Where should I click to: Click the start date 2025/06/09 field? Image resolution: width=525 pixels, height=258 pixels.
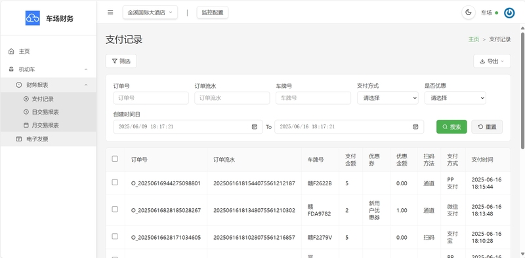tap(188, 126)
